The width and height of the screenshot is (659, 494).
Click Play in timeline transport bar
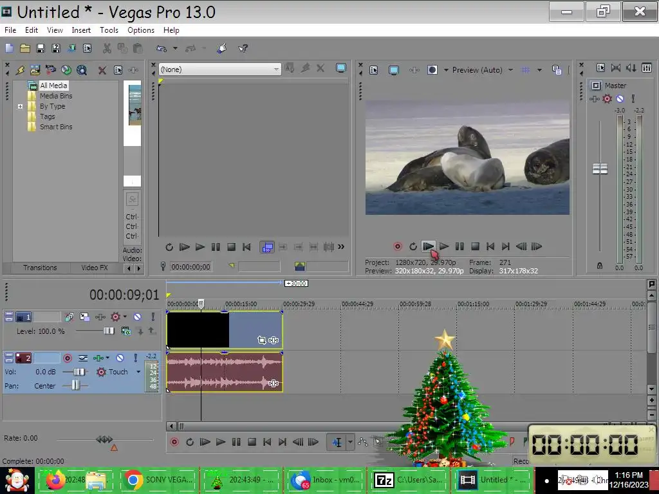pyautogui.click(x=221, y=442)
